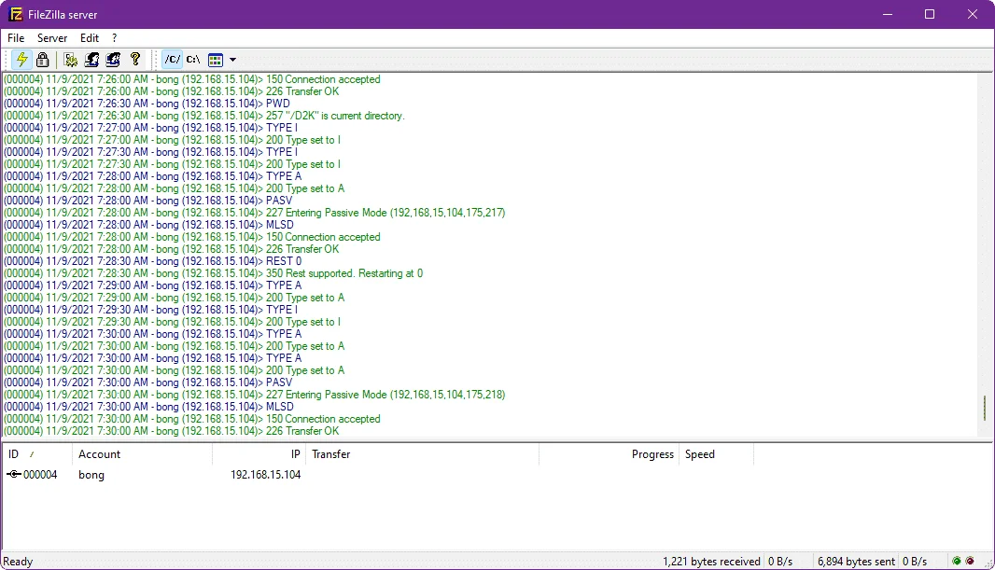Click the red status indicator light

tap(970, 561)
